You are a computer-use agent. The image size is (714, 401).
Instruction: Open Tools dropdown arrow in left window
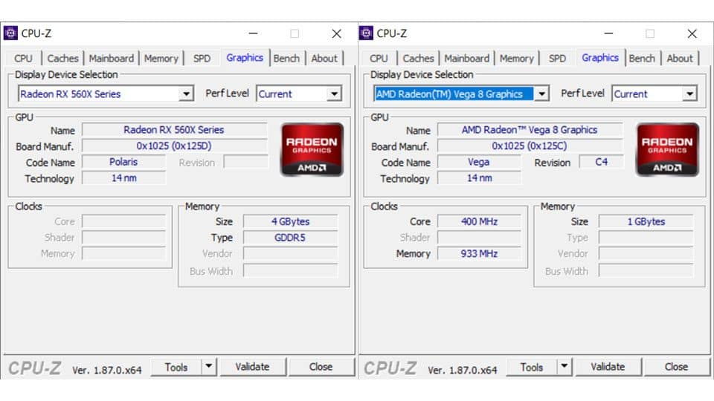pyautogui.click(x=208, y=366)
